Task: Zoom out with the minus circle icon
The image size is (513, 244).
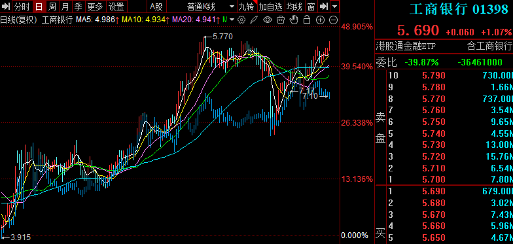Action: (x=333, y=20)
